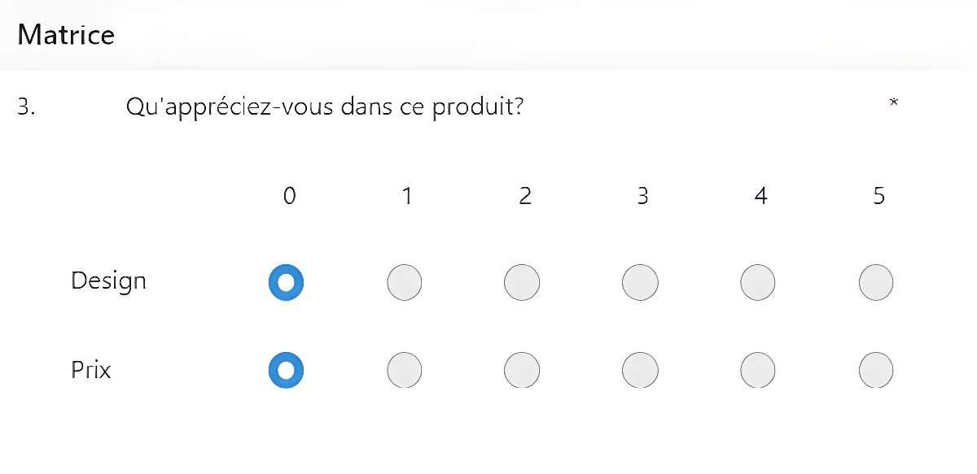Click the Prix row label

90,370
